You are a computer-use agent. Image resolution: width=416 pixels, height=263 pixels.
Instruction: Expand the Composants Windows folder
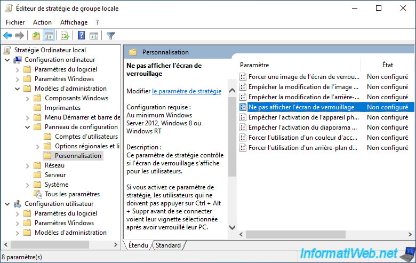pos(27,98)
